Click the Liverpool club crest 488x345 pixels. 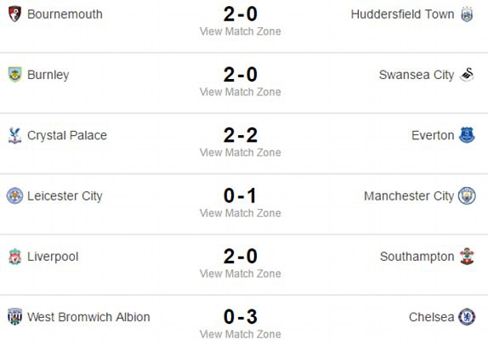click(x=14, y=257)
